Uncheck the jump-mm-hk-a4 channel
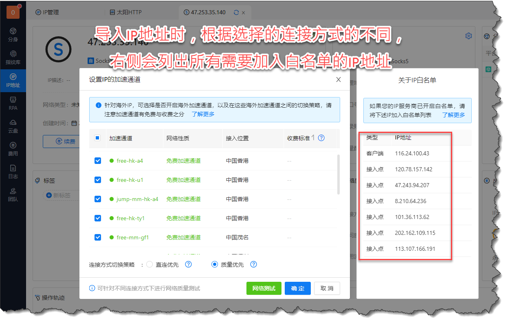This screenshot has width=510, height=325. point(98,199)
